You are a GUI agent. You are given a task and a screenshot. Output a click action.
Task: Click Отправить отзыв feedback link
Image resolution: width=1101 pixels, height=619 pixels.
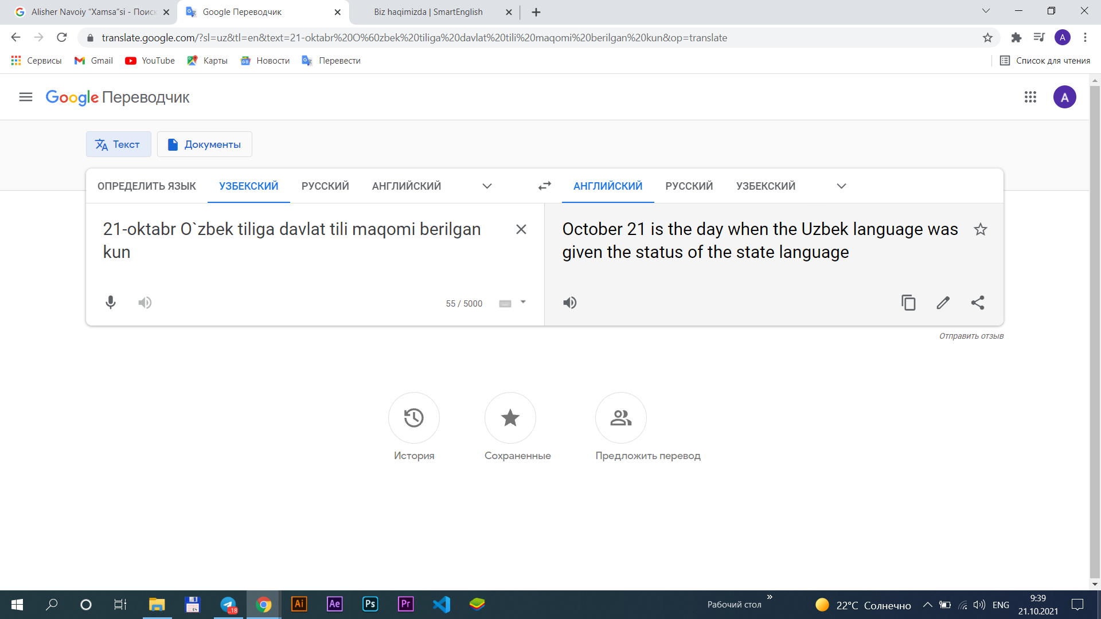pos(971,336)
